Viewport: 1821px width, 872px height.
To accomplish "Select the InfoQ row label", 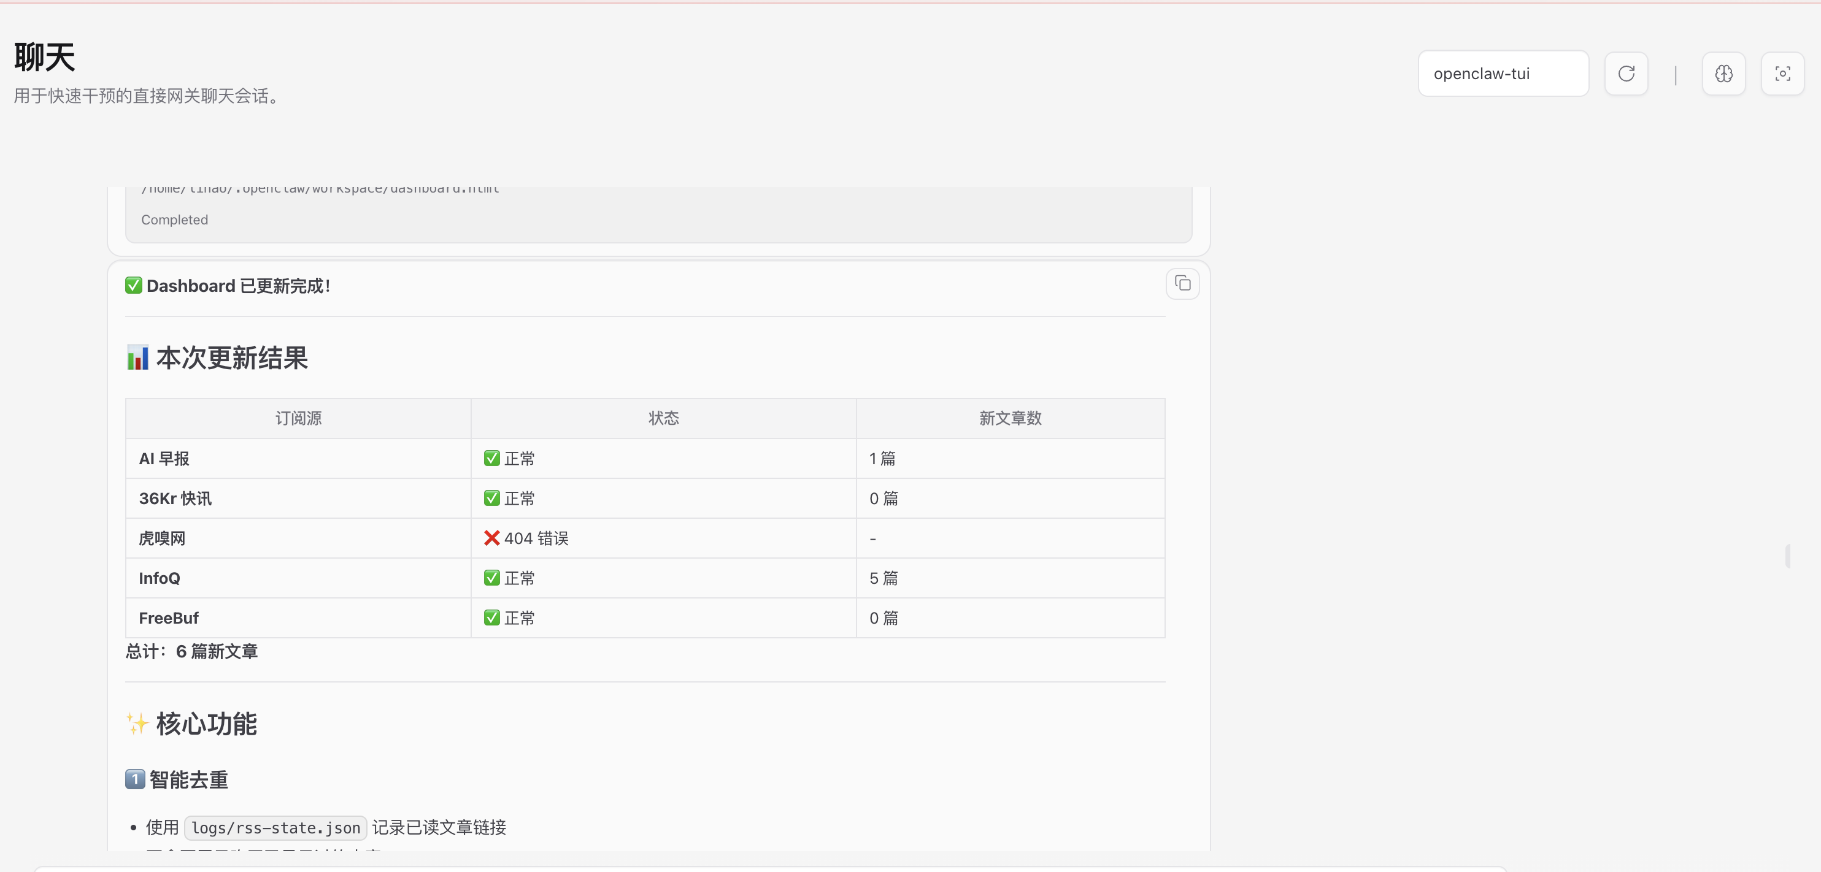I will click(x=160, y=578).
